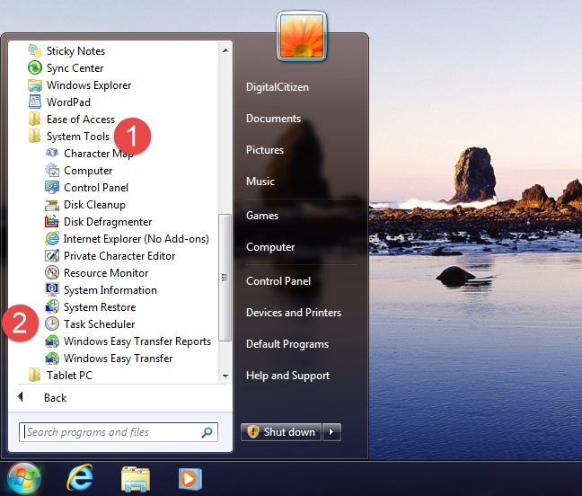This screenshot has width=582, height=496.
Task: Click the program list scroll up arrow
Action: click(x=225, y=50)
